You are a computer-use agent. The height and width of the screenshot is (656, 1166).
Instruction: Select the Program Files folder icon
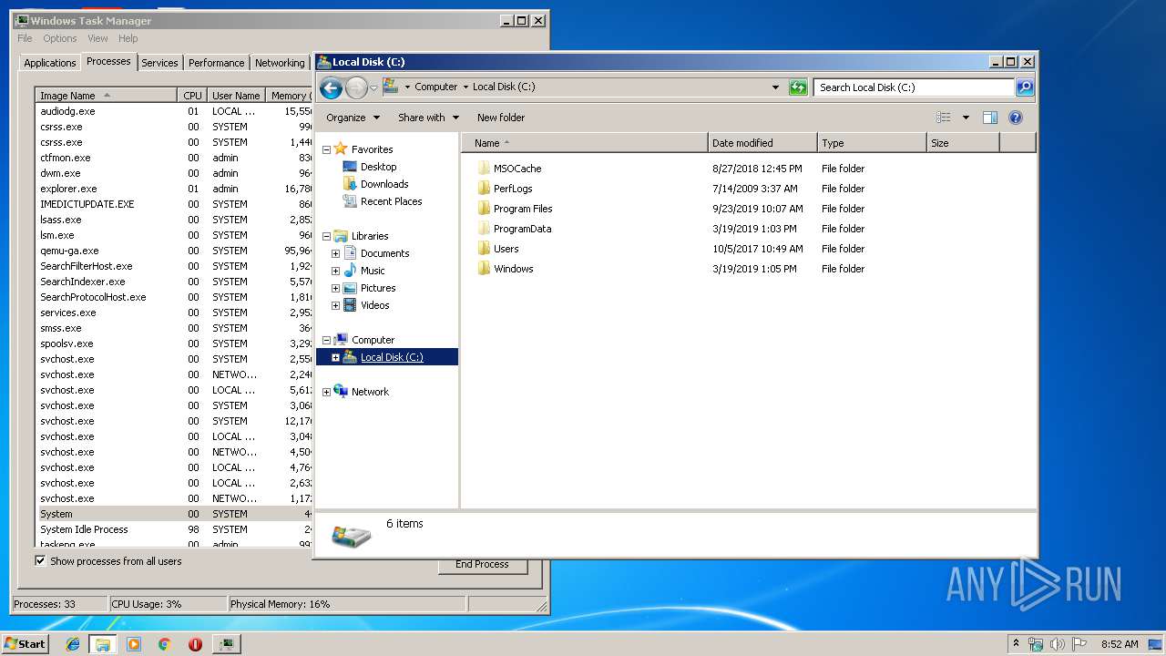click(x=484, y=209)
